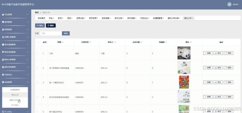Open 关于我们 submenu item
This screenshot has height=113, width=242.
[x=15, y=105]
